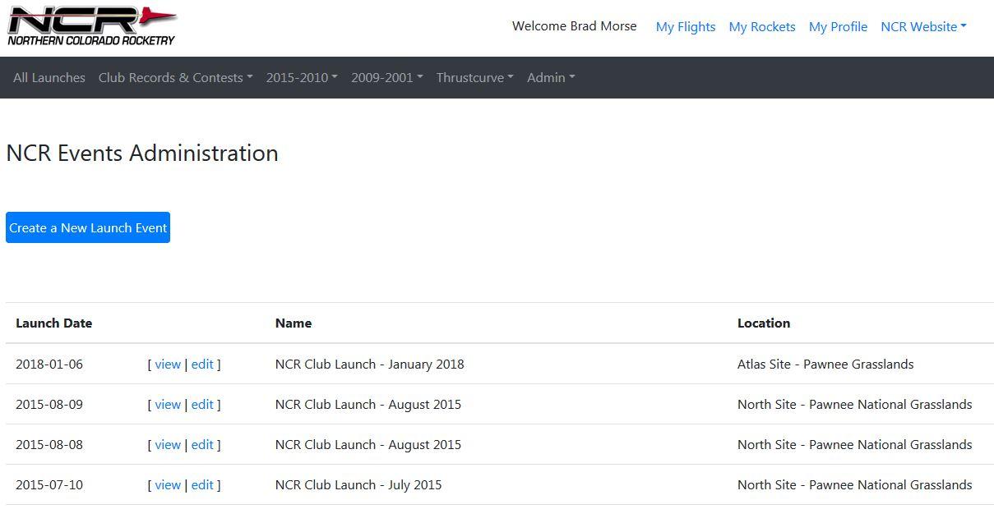Expand the Admin menu

coord(550,77)
